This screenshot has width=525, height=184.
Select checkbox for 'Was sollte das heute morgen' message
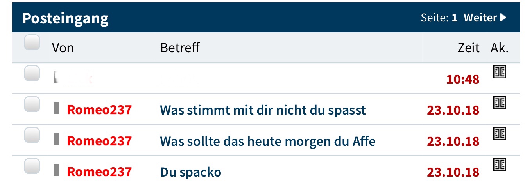point(32,135)
